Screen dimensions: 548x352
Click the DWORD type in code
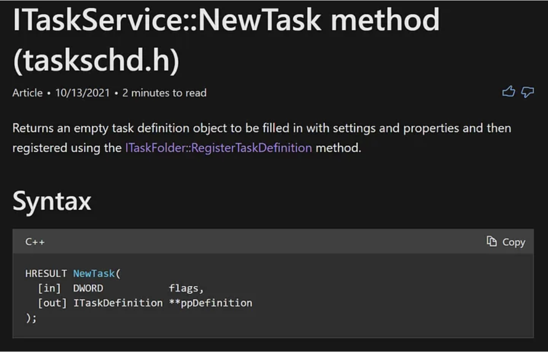click(88, 288)
